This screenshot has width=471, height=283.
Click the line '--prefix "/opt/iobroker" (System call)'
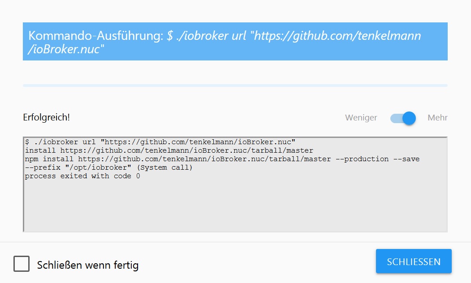point(109,167)
